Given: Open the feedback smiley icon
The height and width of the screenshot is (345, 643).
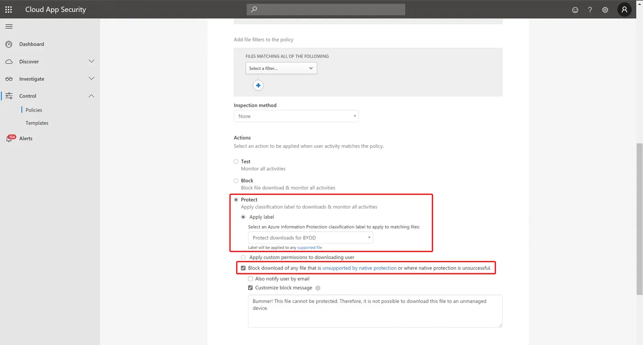Looking at the screenshot, I should 575,10.
